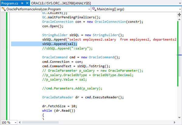182x125 pixels.
Task: Click the OracleDataReader dr = cmd.ExecuteReader(); line
Action: point(83,97)
